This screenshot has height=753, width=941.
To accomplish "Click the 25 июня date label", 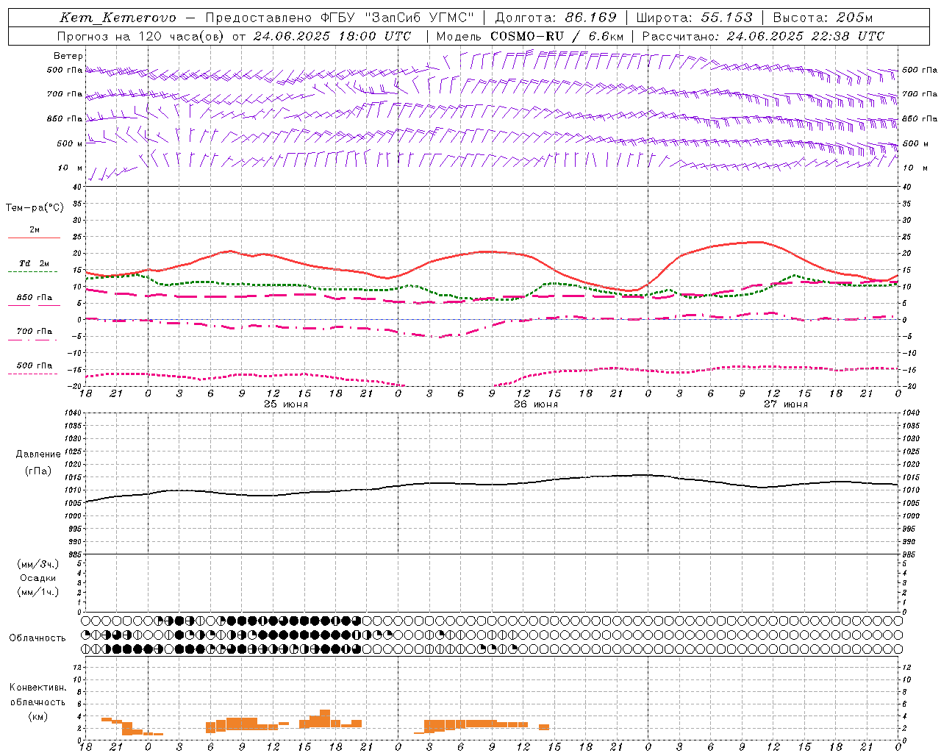I will click(x=286, y=404).
